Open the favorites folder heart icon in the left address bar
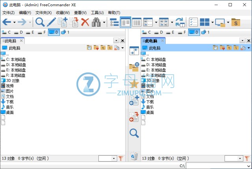Screen dimensions: 252x169 96,48
